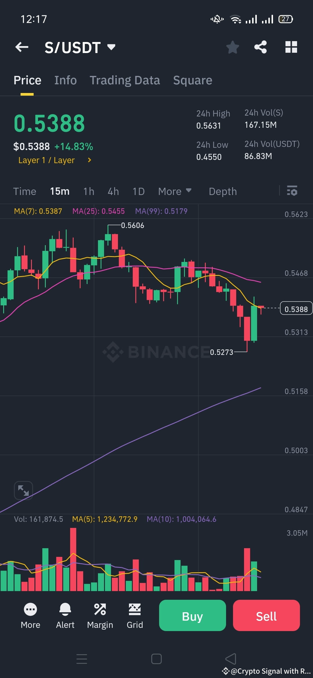Screen dimensions: 313x678
Task: Open the markets grid icon top right
Action: pyautogui.click(x=291, y=47)
